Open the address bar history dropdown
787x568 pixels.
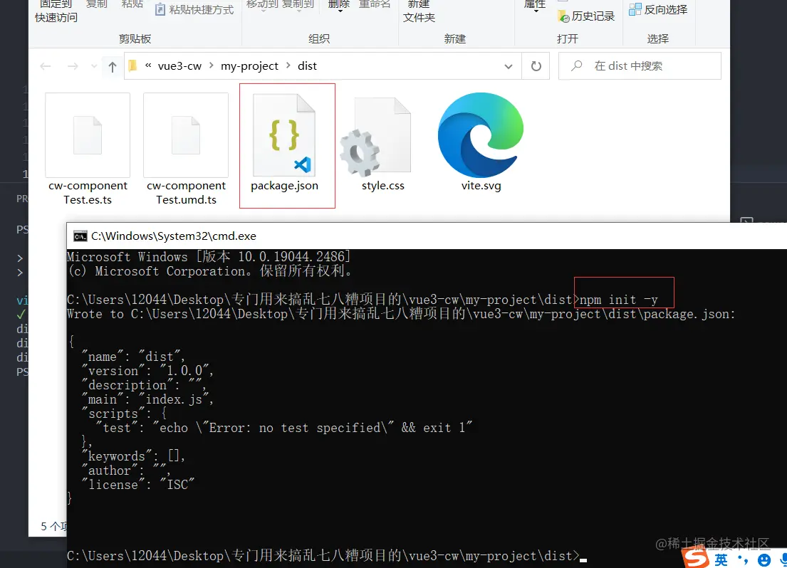click(x=509, y=66)
